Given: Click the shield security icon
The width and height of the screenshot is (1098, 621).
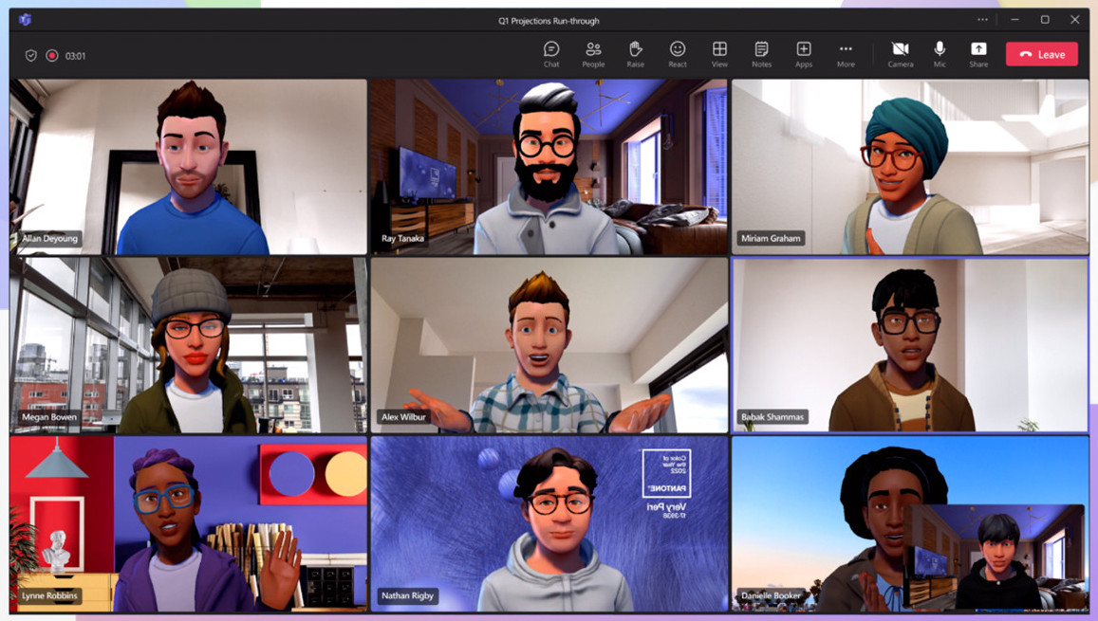Looking at the screenshot, I should (x=31, y=56).
